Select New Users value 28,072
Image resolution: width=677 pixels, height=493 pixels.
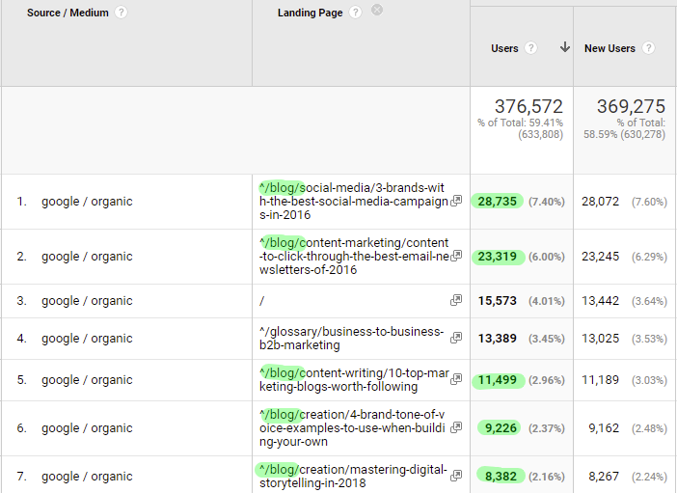(x=600, y=202)
